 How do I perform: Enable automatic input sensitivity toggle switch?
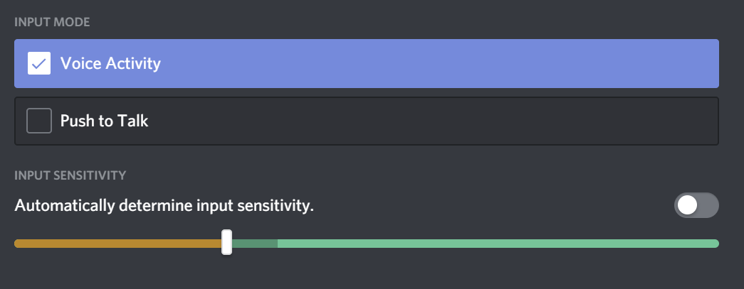[x=696, y=205]
